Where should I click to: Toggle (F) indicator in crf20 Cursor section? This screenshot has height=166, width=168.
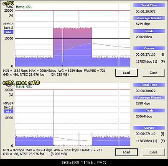tap(163, 62)
